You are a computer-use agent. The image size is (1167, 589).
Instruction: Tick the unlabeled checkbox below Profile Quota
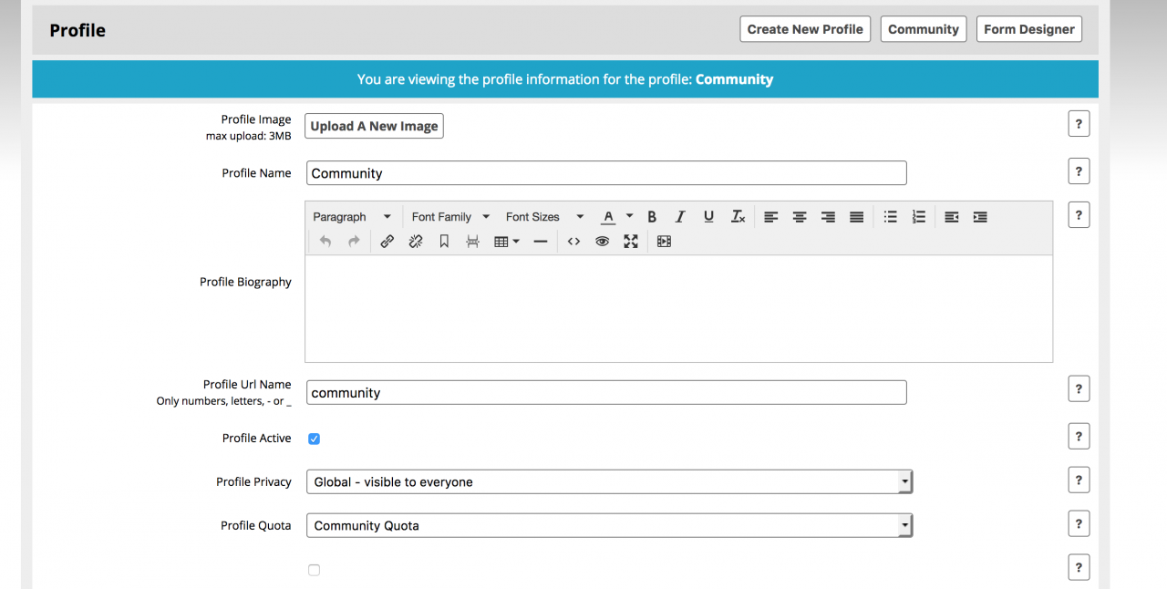(x=314, y=570)
